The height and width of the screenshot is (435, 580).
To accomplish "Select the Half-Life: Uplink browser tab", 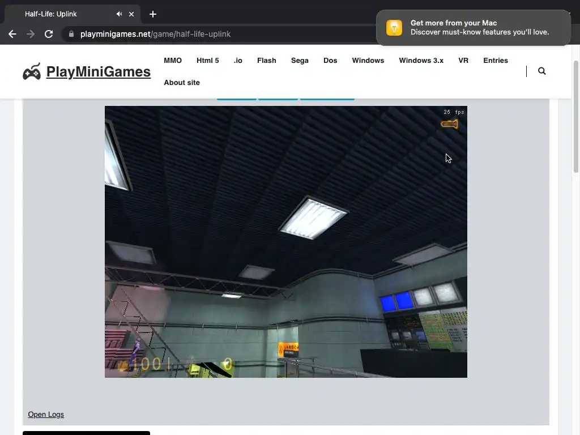I will click(72, 14).
